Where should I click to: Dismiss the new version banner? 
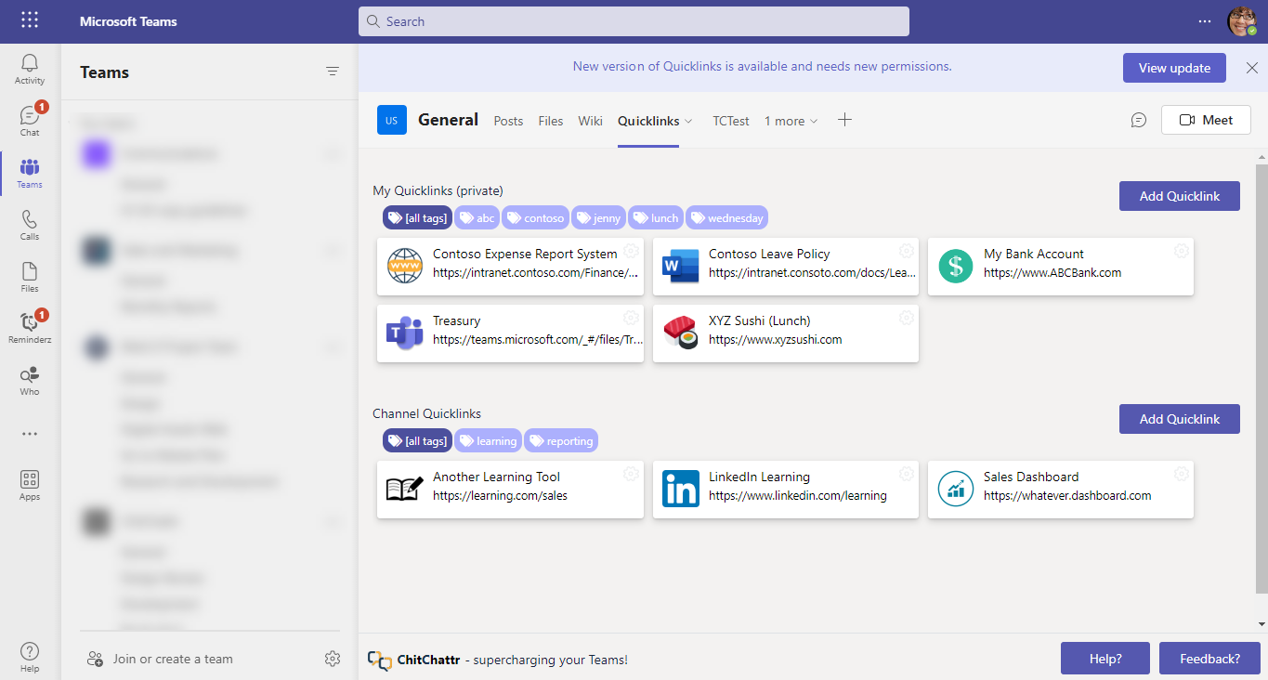(1251, 68)
